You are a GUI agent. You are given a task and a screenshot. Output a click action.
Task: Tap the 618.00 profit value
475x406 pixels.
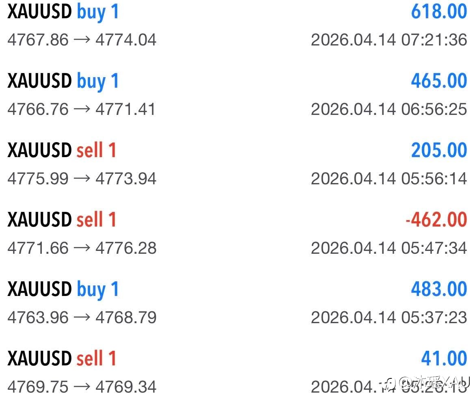(x=439, y=11)
